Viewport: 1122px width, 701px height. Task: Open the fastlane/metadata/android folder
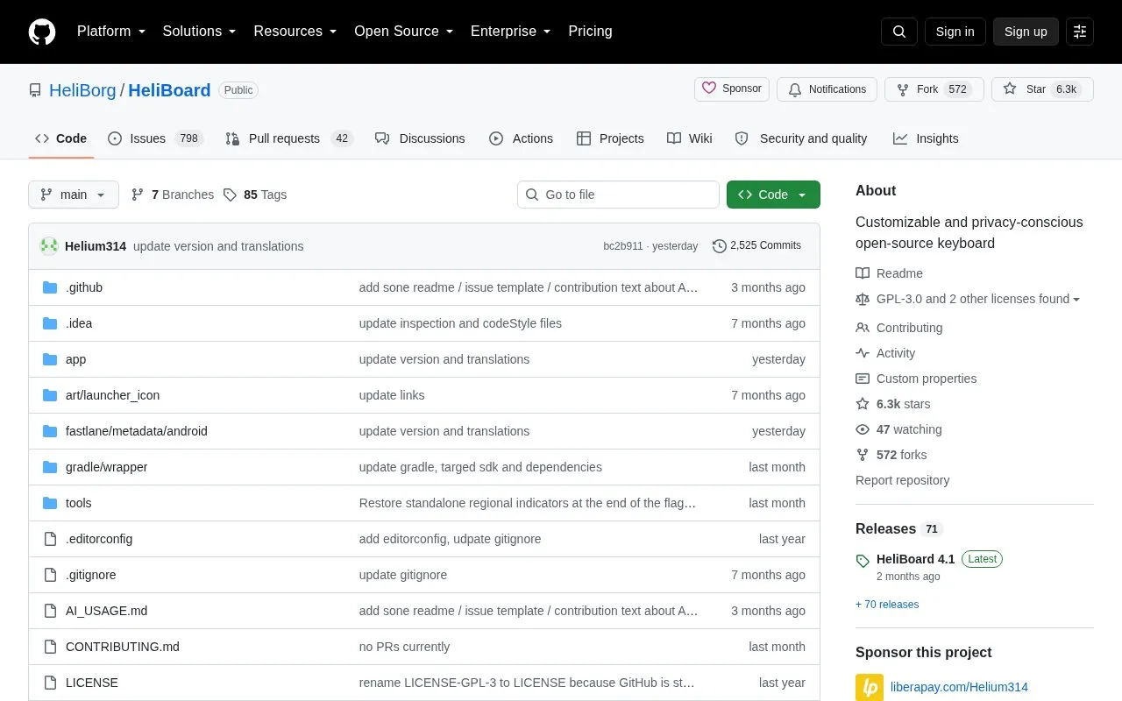tap(137, 431)
